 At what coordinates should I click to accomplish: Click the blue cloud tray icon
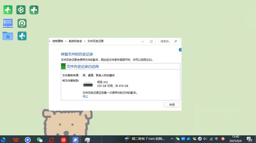coord(189,139)
